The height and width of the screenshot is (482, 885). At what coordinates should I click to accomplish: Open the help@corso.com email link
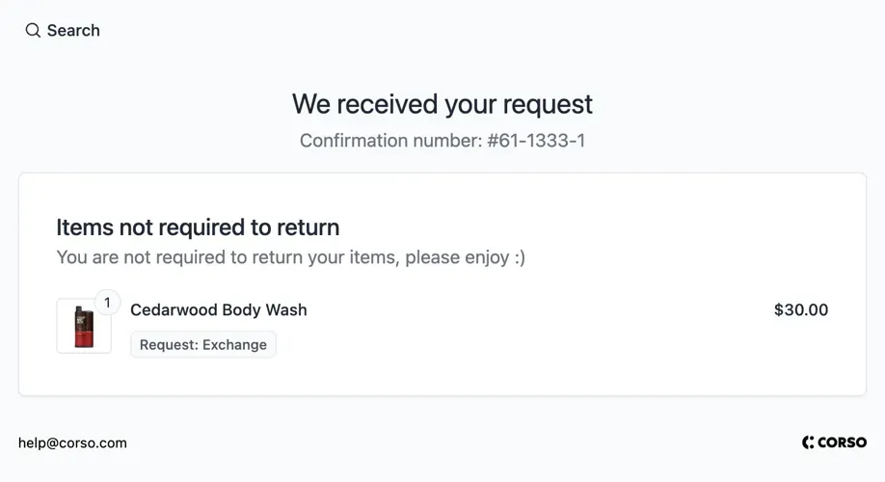[x=72, y=443]
